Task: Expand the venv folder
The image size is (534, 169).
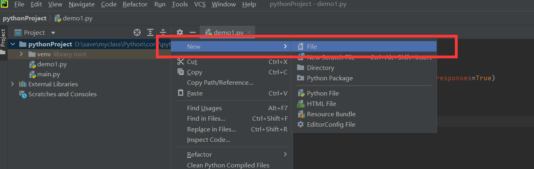Action: (x=21, y=54)
